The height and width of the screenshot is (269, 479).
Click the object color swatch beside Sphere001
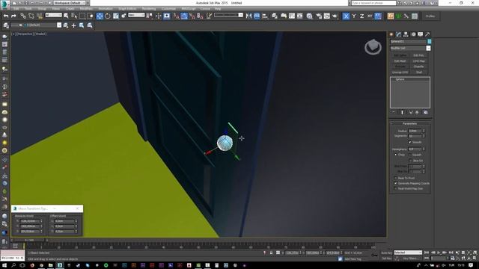(429, 42)
